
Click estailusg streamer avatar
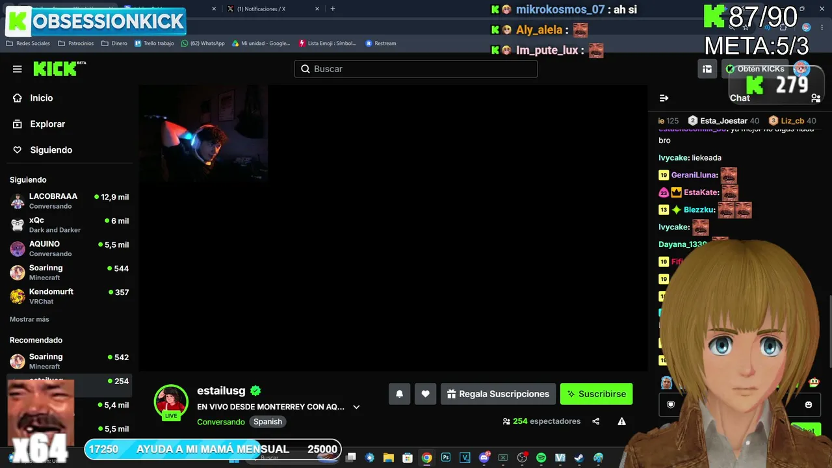[x=171, y=401]
